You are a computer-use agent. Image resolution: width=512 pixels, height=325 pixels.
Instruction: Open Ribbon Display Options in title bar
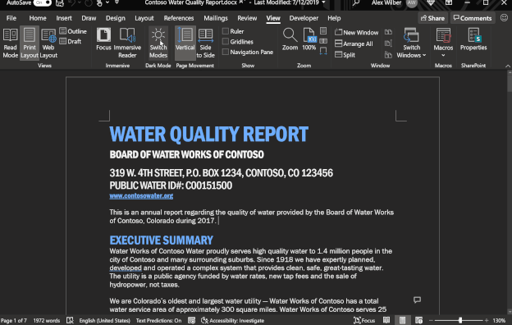pos(449,3)
